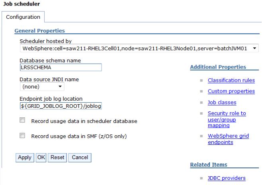Click the Endpoint job log location field

click(x=61, y=106)
